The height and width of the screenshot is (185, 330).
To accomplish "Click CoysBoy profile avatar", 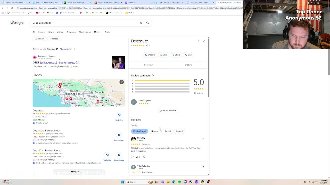I will click(x=133, y=139).
